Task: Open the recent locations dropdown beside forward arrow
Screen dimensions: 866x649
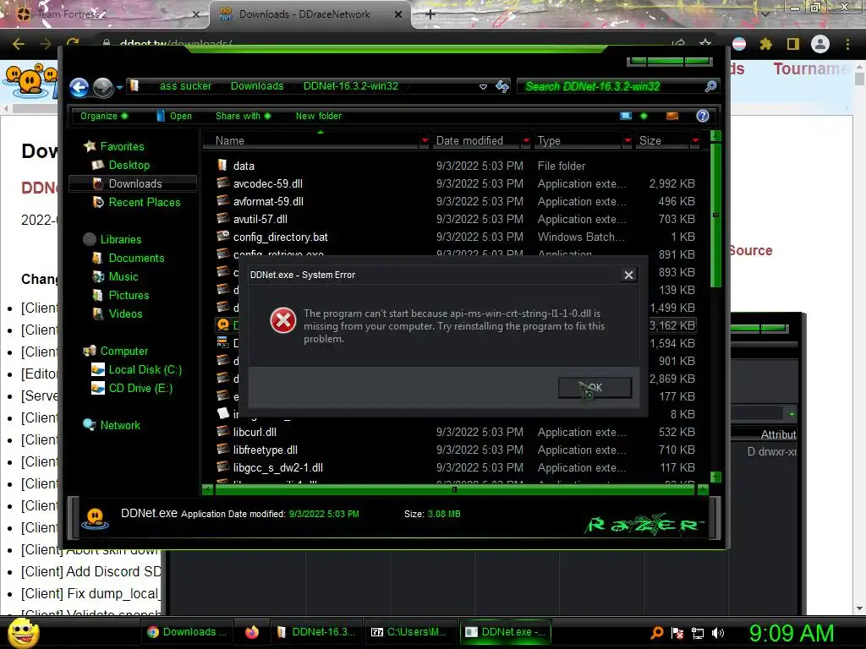Action: click(119, 87)
